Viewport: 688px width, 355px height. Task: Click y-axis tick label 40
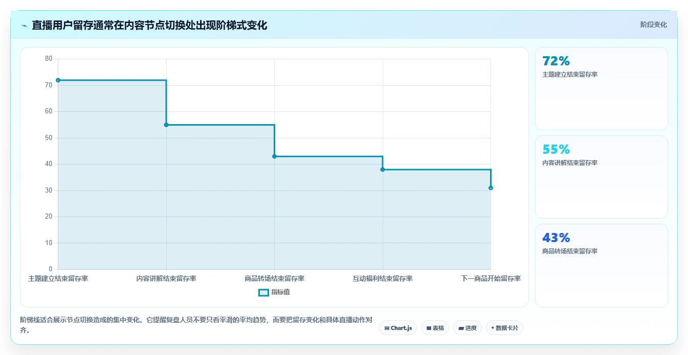click(49, 164)
